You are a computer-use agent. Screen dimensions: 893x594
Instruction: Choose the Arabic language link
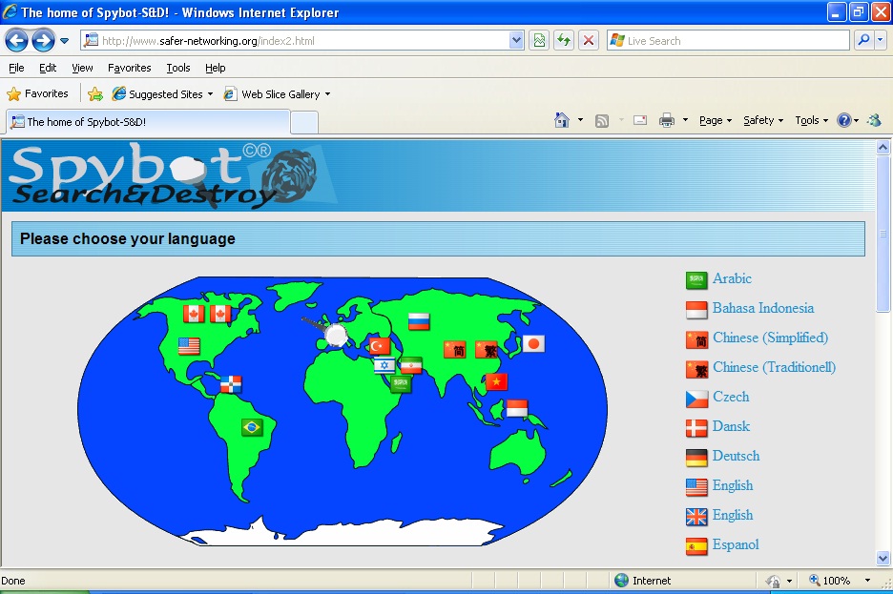click(x=732, y=278)
